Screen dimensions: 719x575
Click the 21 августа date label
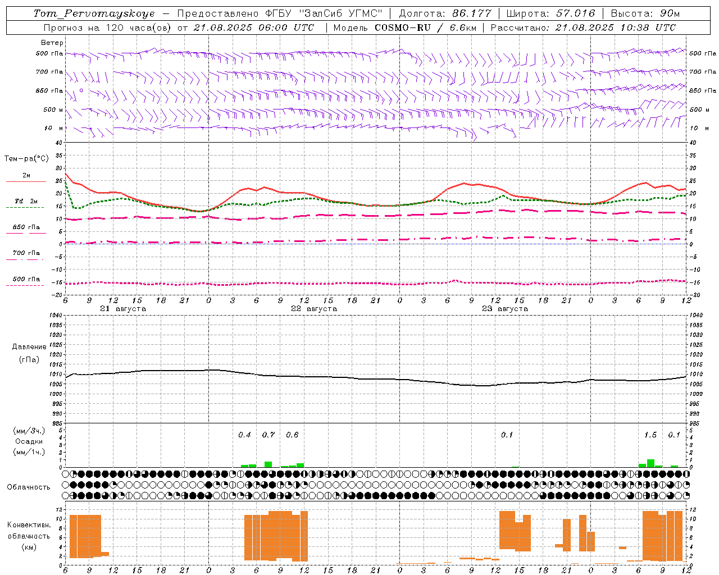tap(123, 309)
